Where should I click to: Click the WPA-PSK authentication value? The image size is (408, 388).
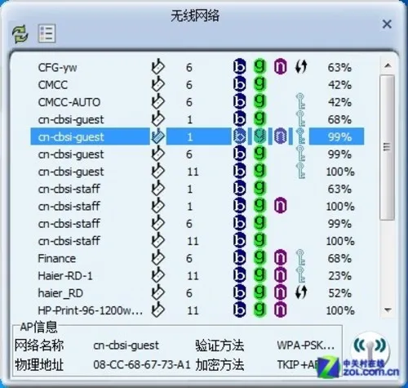[306, 346]
